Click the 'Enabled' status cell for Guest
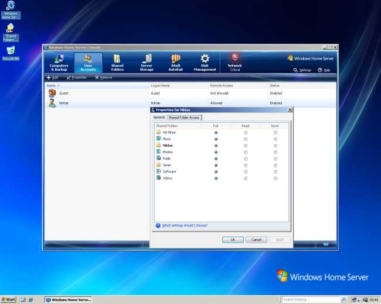Viewport: 381px width, 304px height. [x=276, y=93]
